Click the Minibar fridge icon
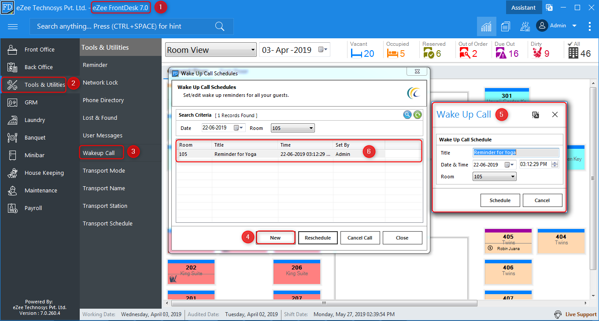The height and width of the screenshot is (321, 599). (x=12, y=155)
